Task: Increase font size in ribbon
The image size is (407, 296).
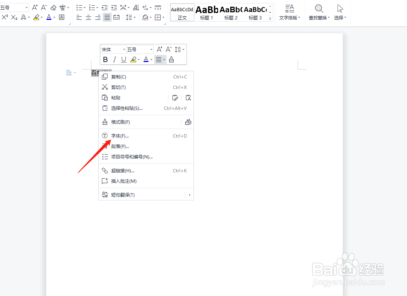Action: 35,7
